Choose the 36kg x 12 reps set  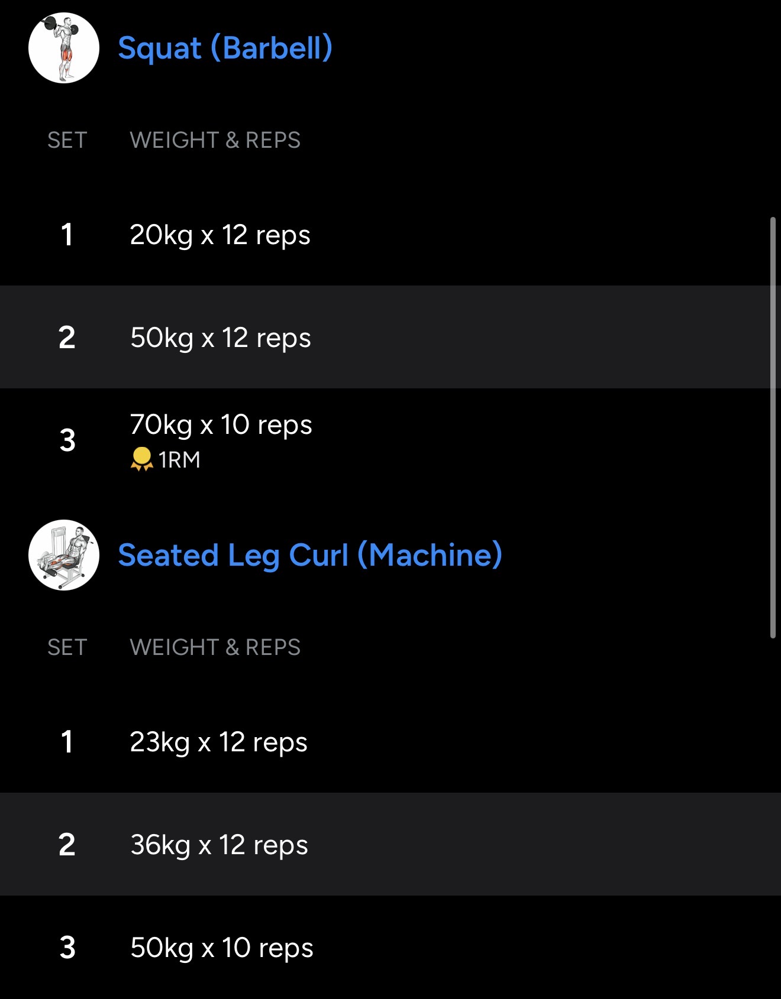[219, 845]
